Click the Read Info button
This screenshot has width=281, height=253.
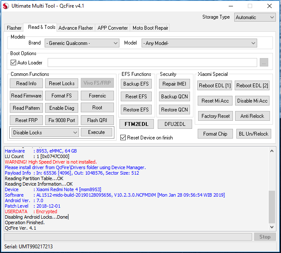tap(26, 83)
